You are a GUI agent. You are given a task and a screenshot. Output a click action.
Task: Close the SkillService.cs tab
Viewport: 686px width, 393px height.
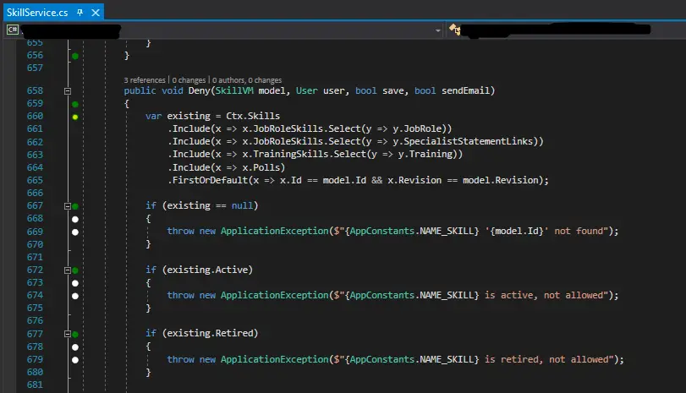96,13
